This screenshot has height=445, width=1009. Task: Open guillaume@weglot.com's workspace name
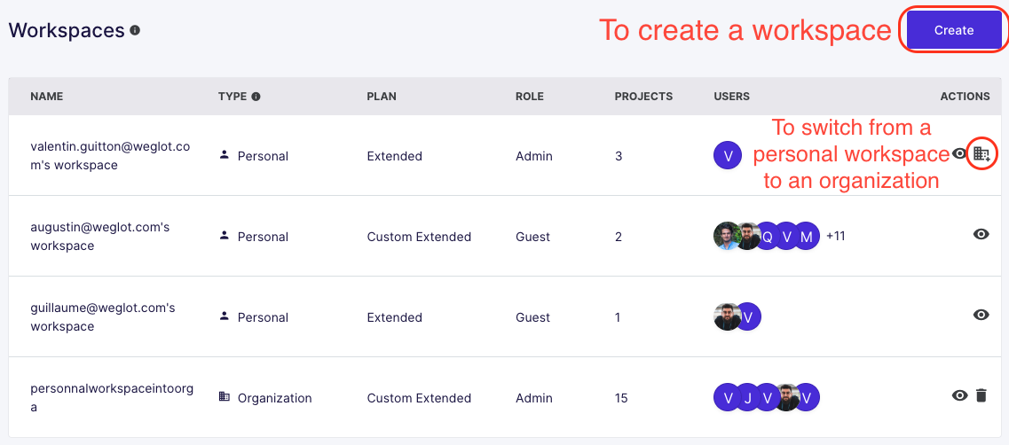pos(102,317)
